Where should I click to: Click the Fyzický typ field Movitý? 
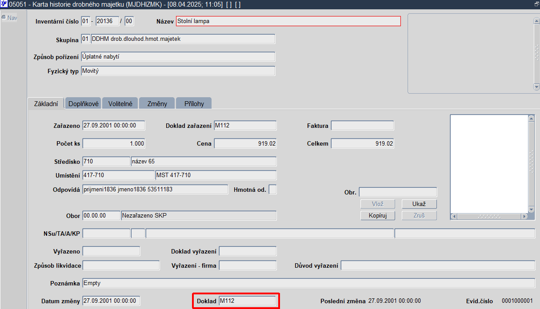pyautogui.click(x=178, y=71)
